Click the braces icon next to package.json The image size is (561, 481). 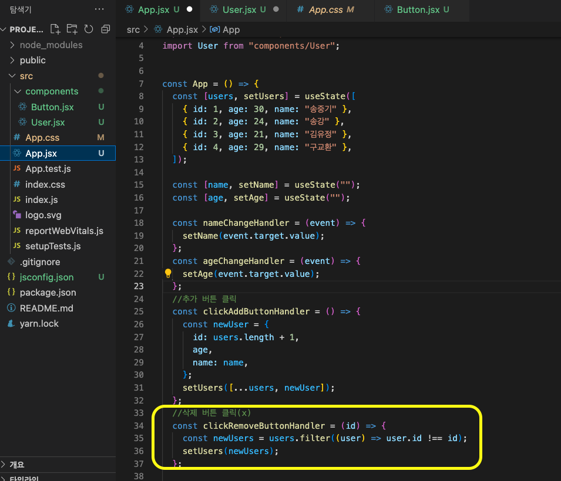point(11,292)
